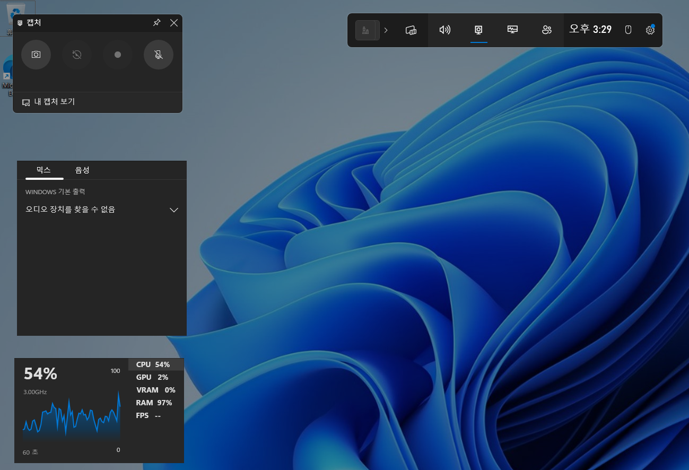Click the game thumbnail icon in Game Bar
This screenshot has width=689, height=470.
pos(367,30)
